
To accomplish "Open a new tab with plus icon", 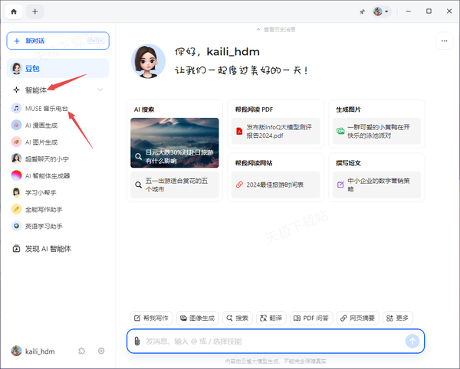I will 35,11.
